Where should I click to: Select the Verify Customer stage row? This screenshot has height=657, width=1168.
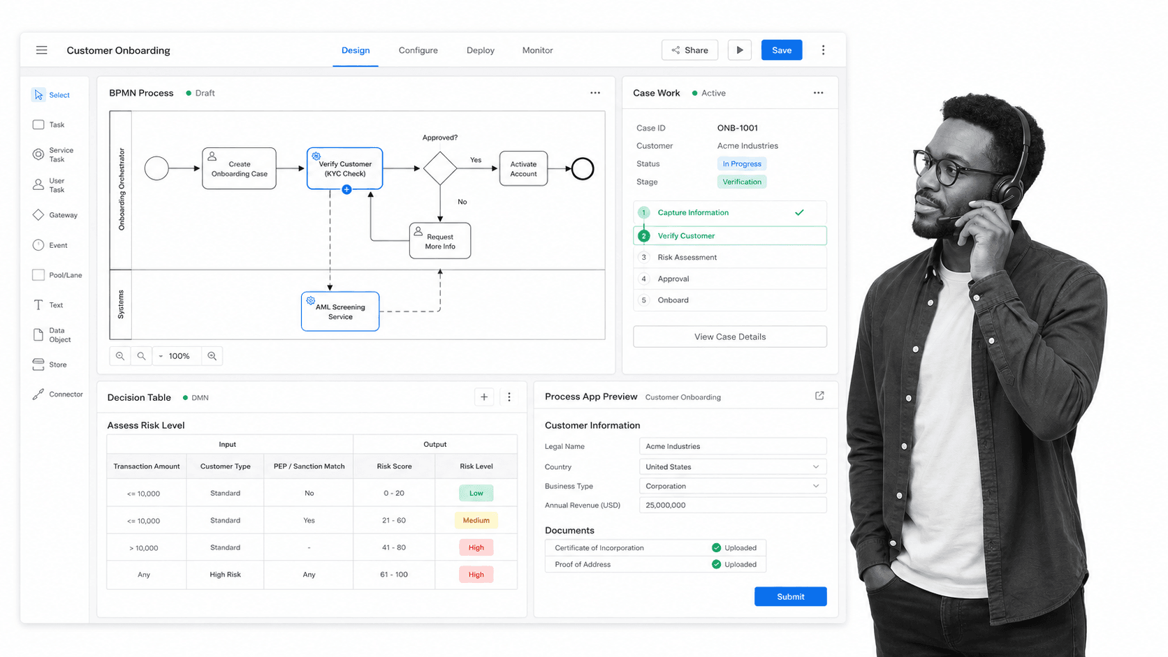[730, 236]
